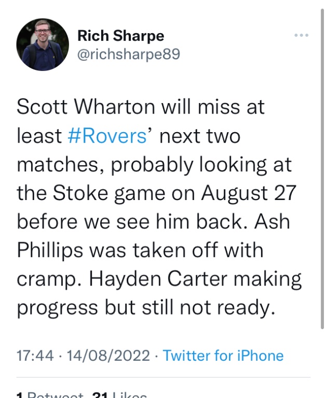Open Rich Sharpe's profile picture
The image size is (327, 398).
point(43,45)
